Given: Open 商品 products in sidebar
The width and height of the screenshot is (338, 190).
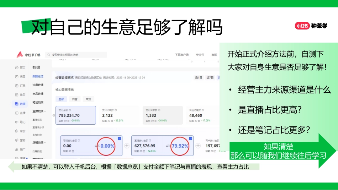Looking at the screenshot, I should 20,76.
